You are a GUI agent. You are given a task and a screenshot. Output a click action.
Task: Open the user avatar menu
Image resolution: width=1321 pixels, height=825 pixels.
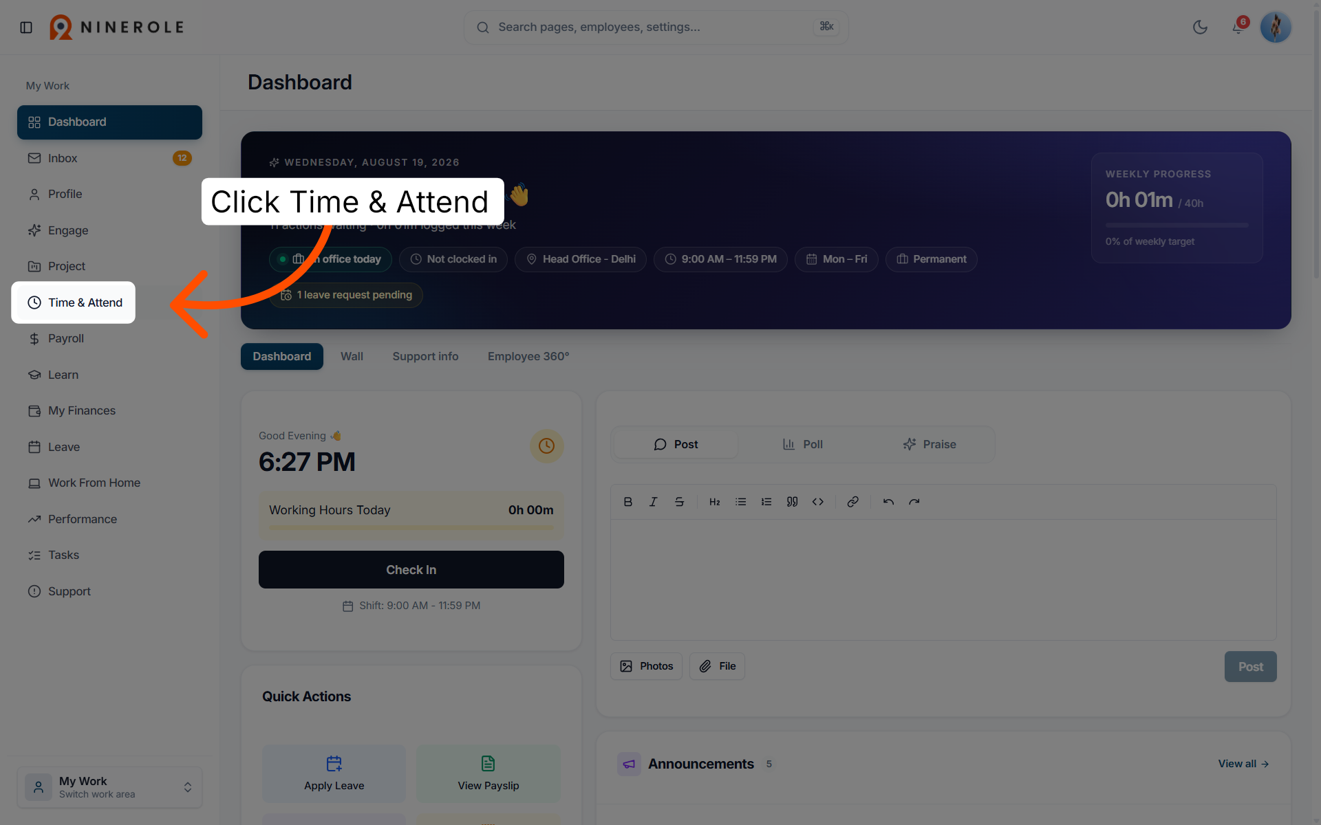1276,27
